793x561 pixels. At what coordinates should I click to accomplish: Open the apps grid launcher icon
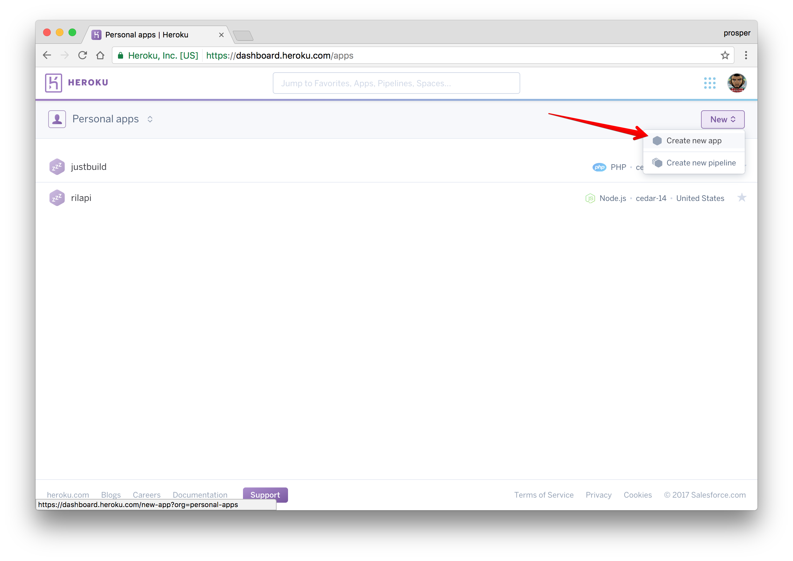(x=710, y=83)
